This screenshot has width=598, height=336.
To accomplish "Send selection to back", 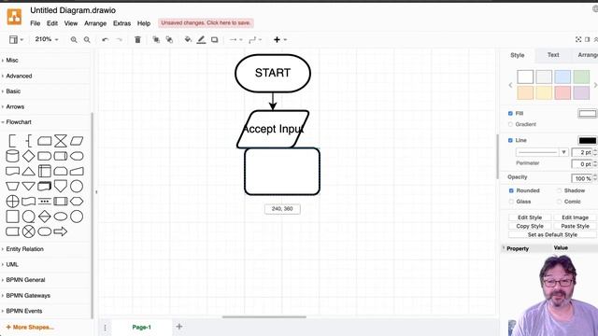I will [x=169, y=39].
